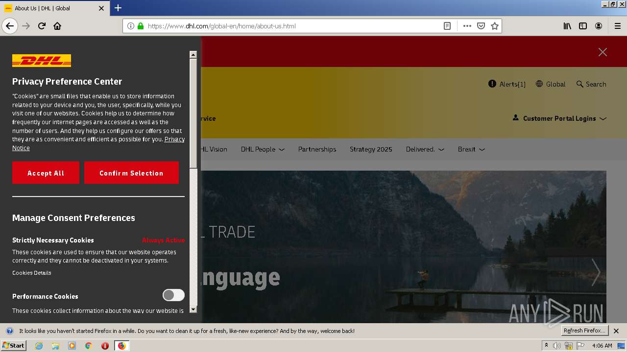Go back with the browser back arrow
Image resolution: width=627 pixels, height=352 pixels.
coord(10,26)
